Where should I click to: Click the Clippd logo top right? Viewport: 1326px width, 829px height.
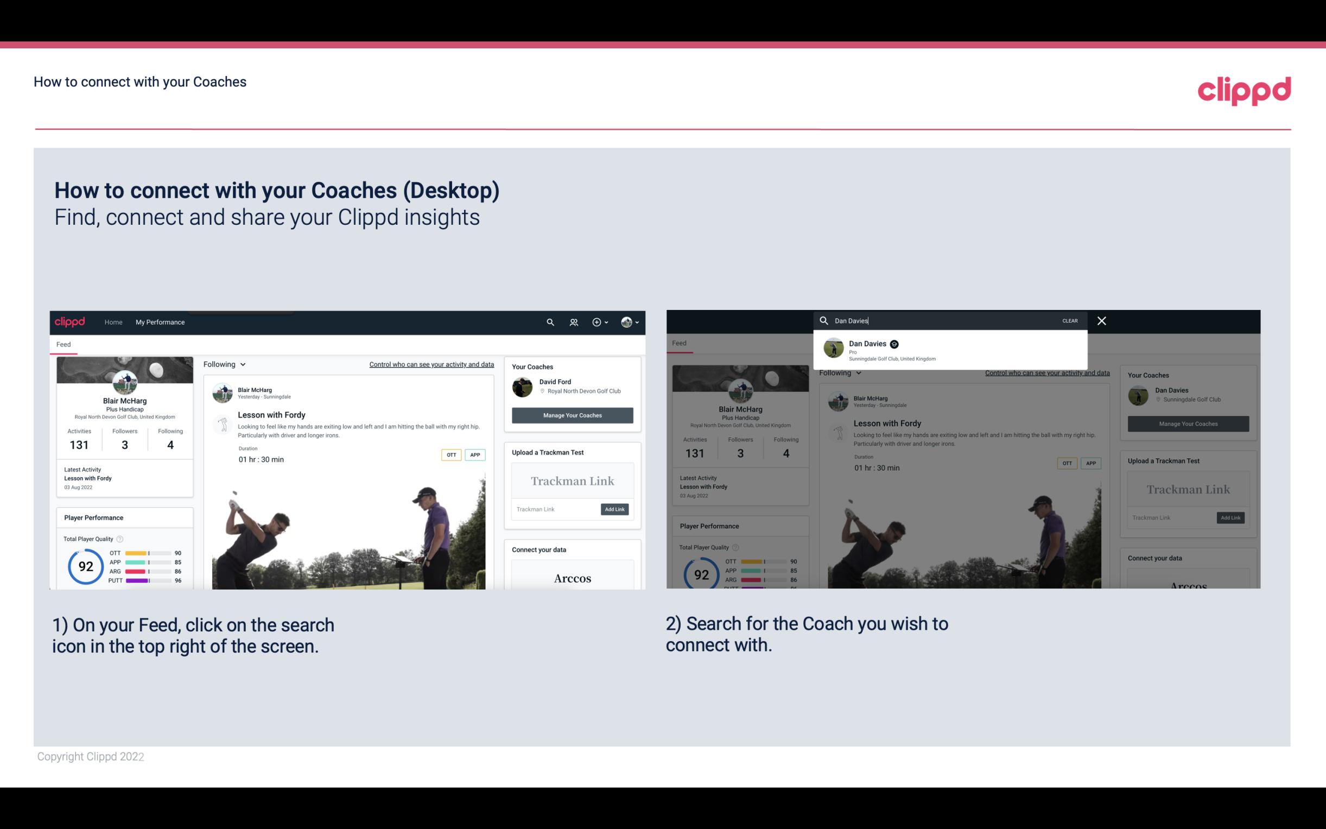coord(1244,89)
